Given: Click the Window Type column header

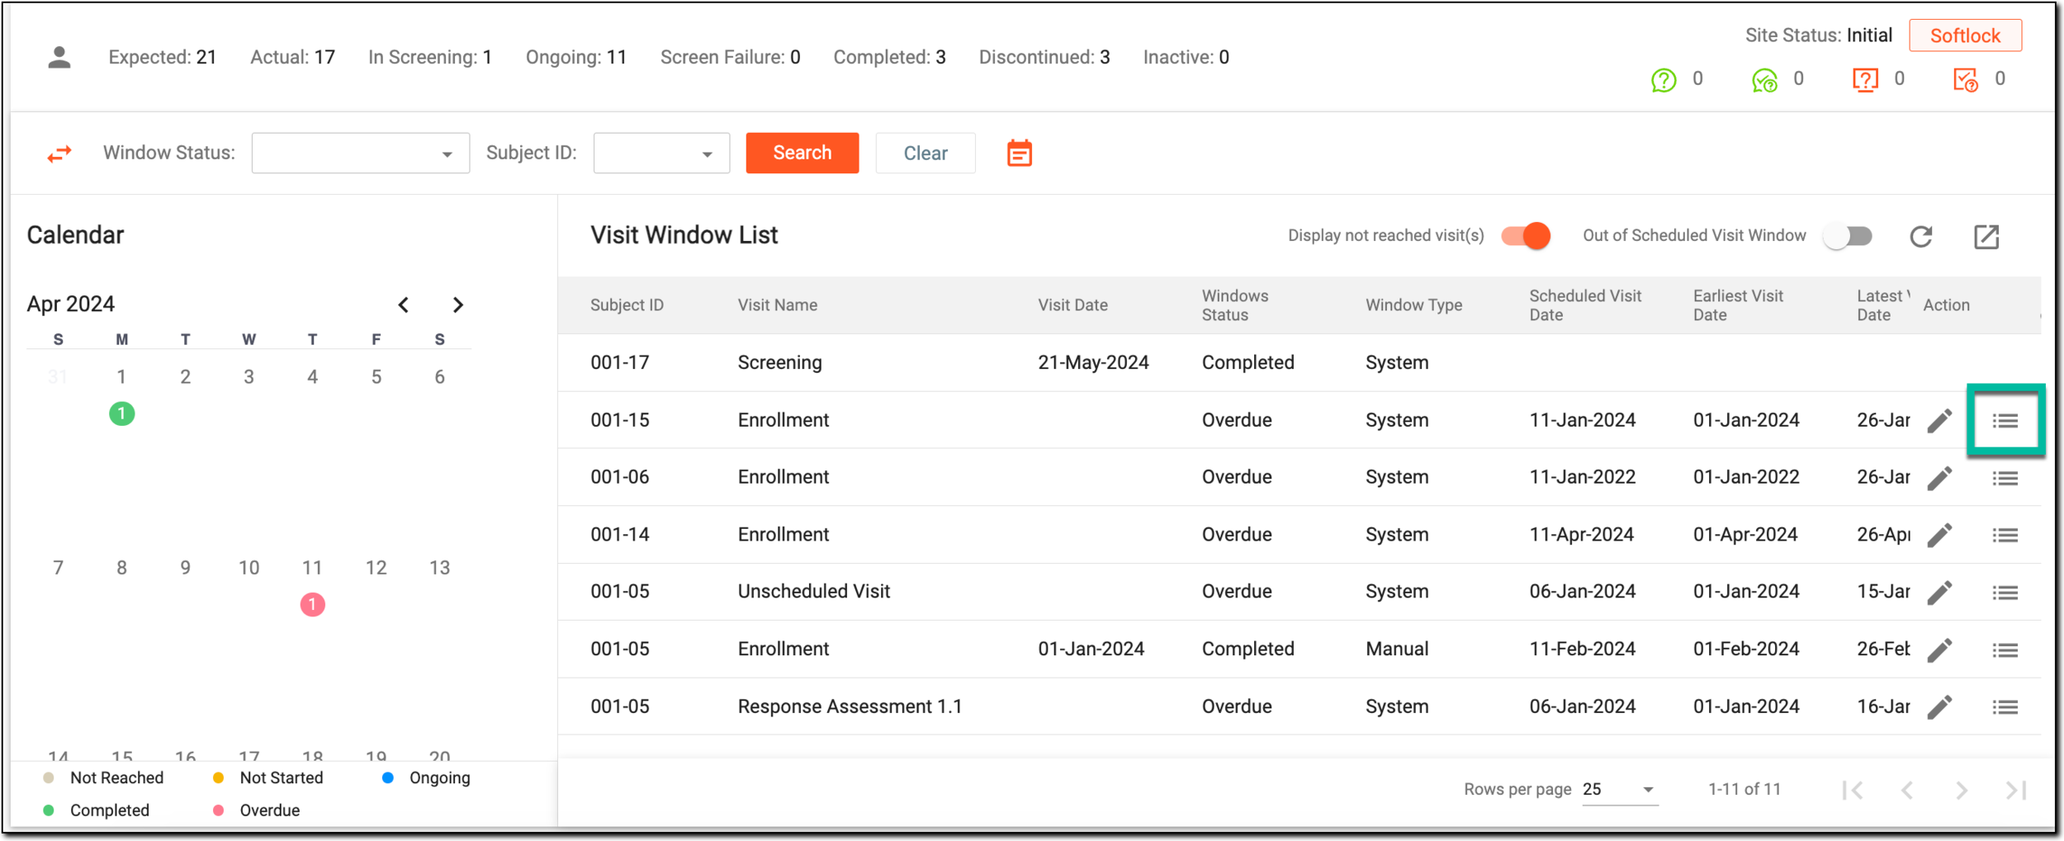Looking at the screenshot, I should 1413,305.
